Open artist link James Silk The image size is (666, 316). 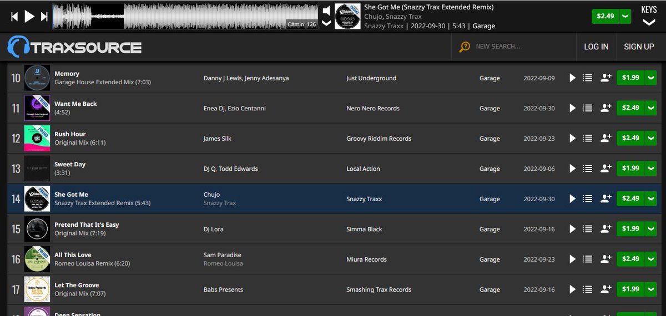tap(218, 139)
